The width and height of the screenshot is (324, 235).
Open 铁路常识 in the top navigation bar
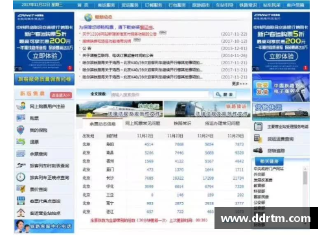248,5
